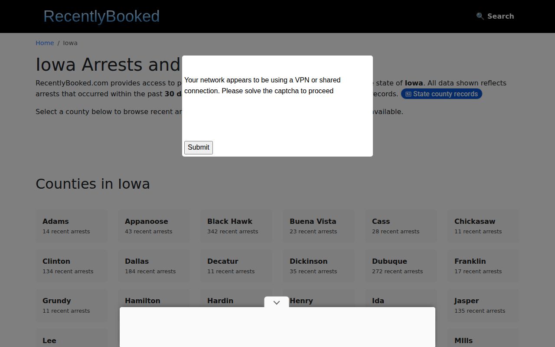Open the Hamilton county card
The image size is (555, 347).
(x=154, y=298)
